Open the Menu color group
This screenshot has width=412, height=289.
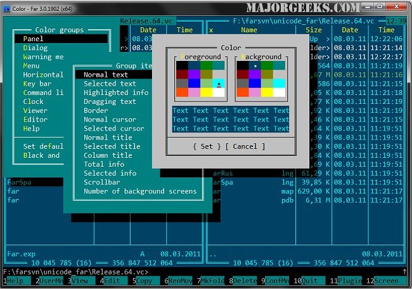[31, 65]
